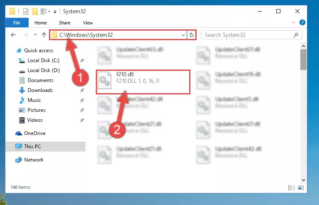The width and height of the screenshot is (319, 205).
Task: Click the Downloads blue arrow icon
Action: point(22,90)
